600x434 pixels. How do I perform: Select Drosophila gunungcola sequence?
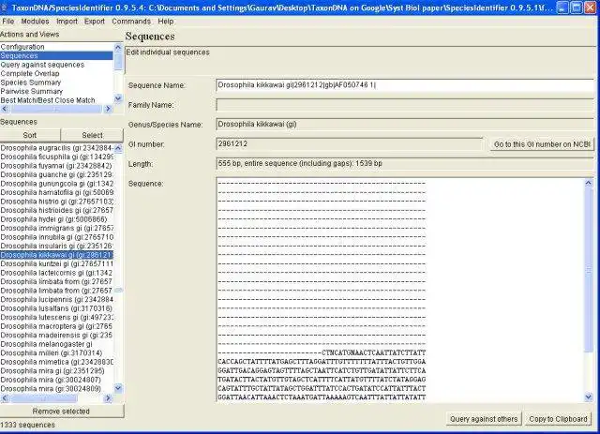click(x=56, y=184)
